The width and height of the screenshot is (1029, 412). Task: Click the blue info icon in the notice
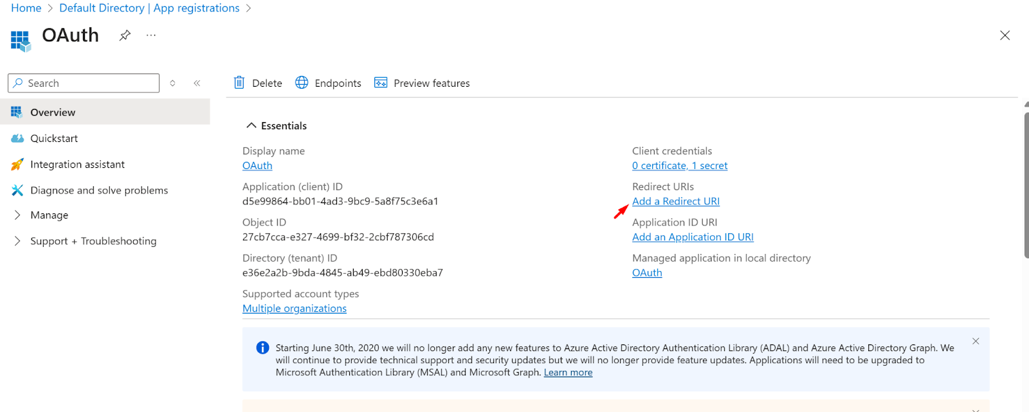262,348
